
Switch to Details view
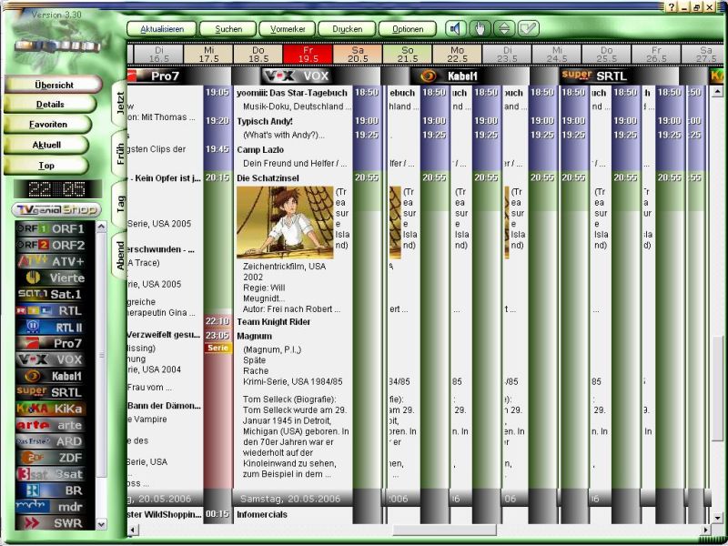pyautogui.click(x=50, y=105)
